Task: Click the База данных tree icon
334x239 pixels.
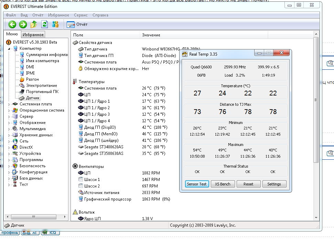Action: tap(15, 178)
